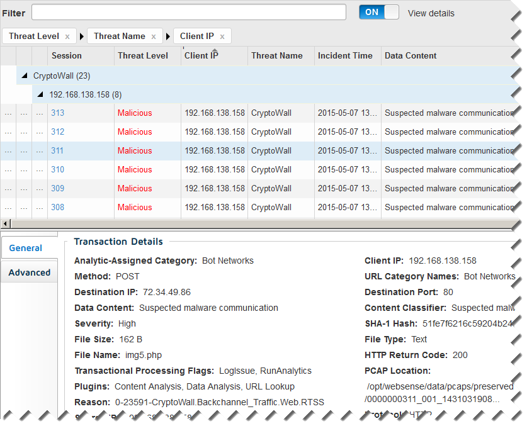Click the scroll-left arrow on horizontal scrollbar
This screenshot has width=527, height=426.
[x=5, y=224]
